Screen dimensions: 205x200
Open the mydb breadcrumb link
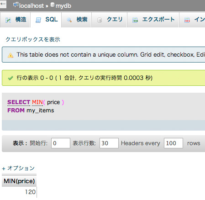pyautogui.click(x=63, y=6)
